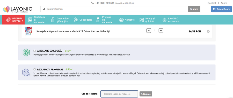Click the phone number +40 (373) 809 505
233x98 pixels.
click(105, 3)
